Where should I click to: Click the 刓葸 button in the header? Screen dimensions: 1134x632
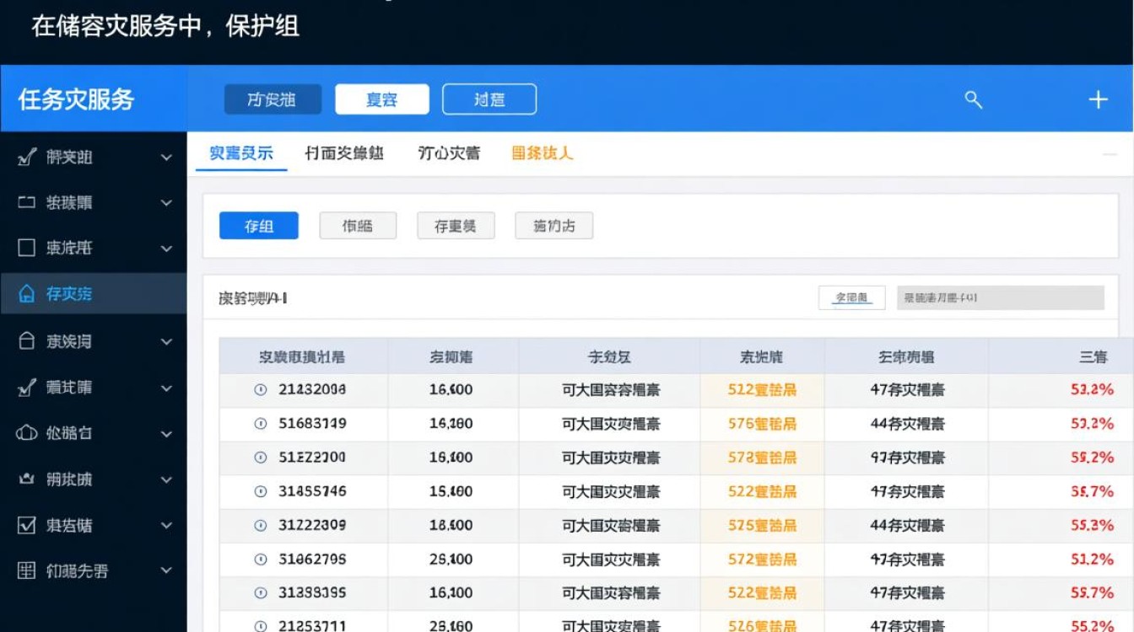point(489,99)
